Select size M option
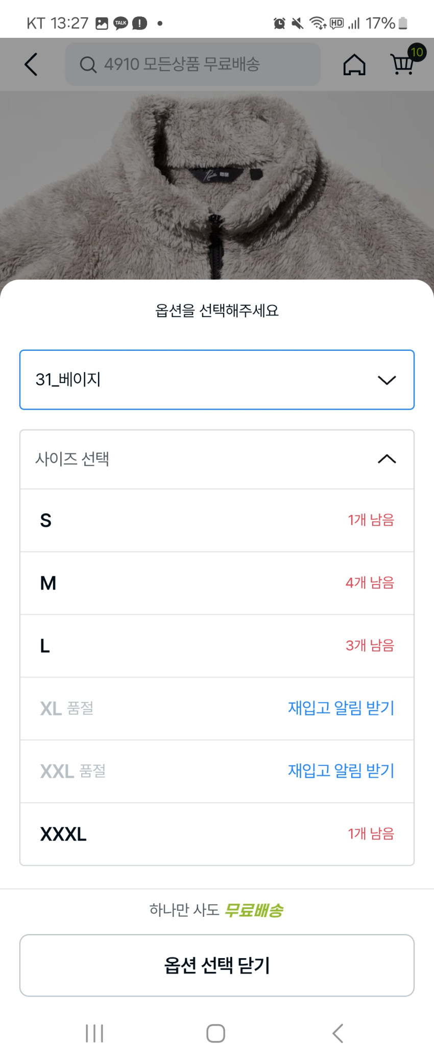This screenshot has height=1062, width=434. pyautogui.click(x=216, y=583)
